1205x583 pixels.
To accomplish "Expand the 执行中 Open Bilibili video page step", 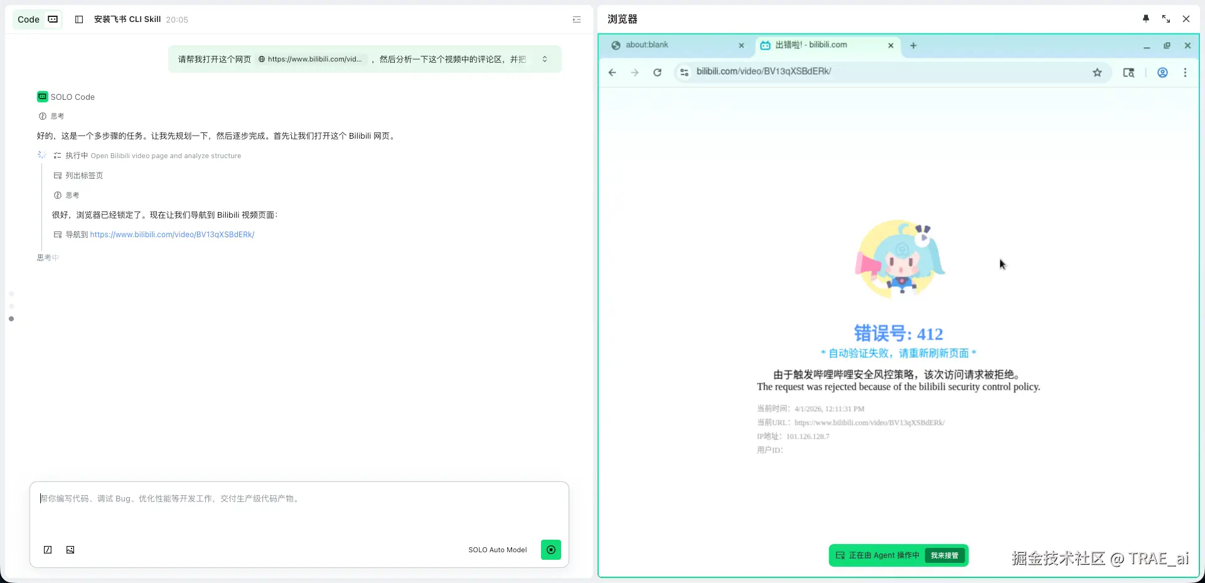I will [x=147, y=156].
